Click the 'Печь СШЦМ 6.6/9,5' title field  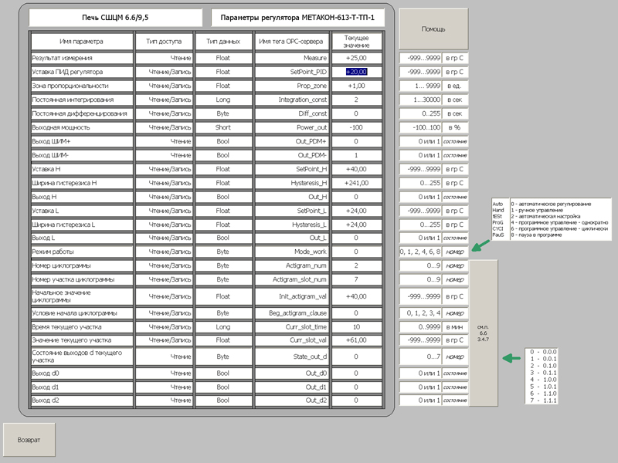click(x=115, y=17)
